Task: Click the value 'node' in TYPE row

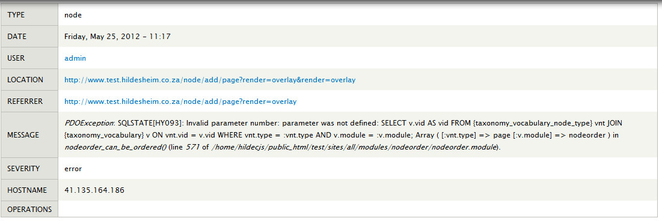Action: click(x=73, y=15)
